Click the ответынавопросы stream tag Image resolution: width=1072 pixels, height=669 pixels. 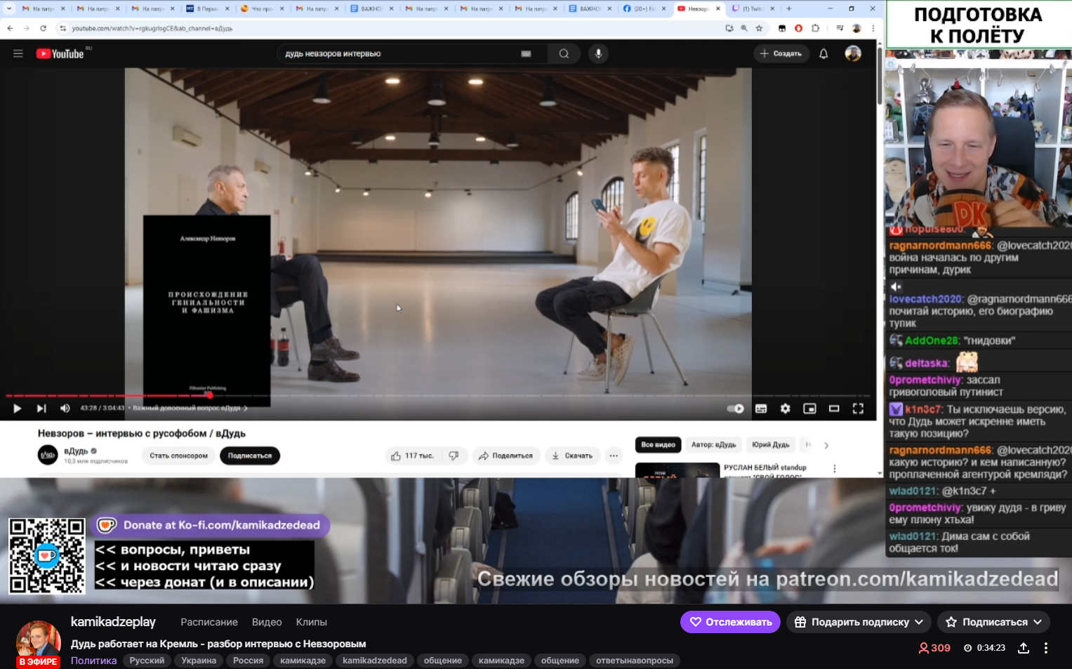pyautogui.click(x=635, y=661)
